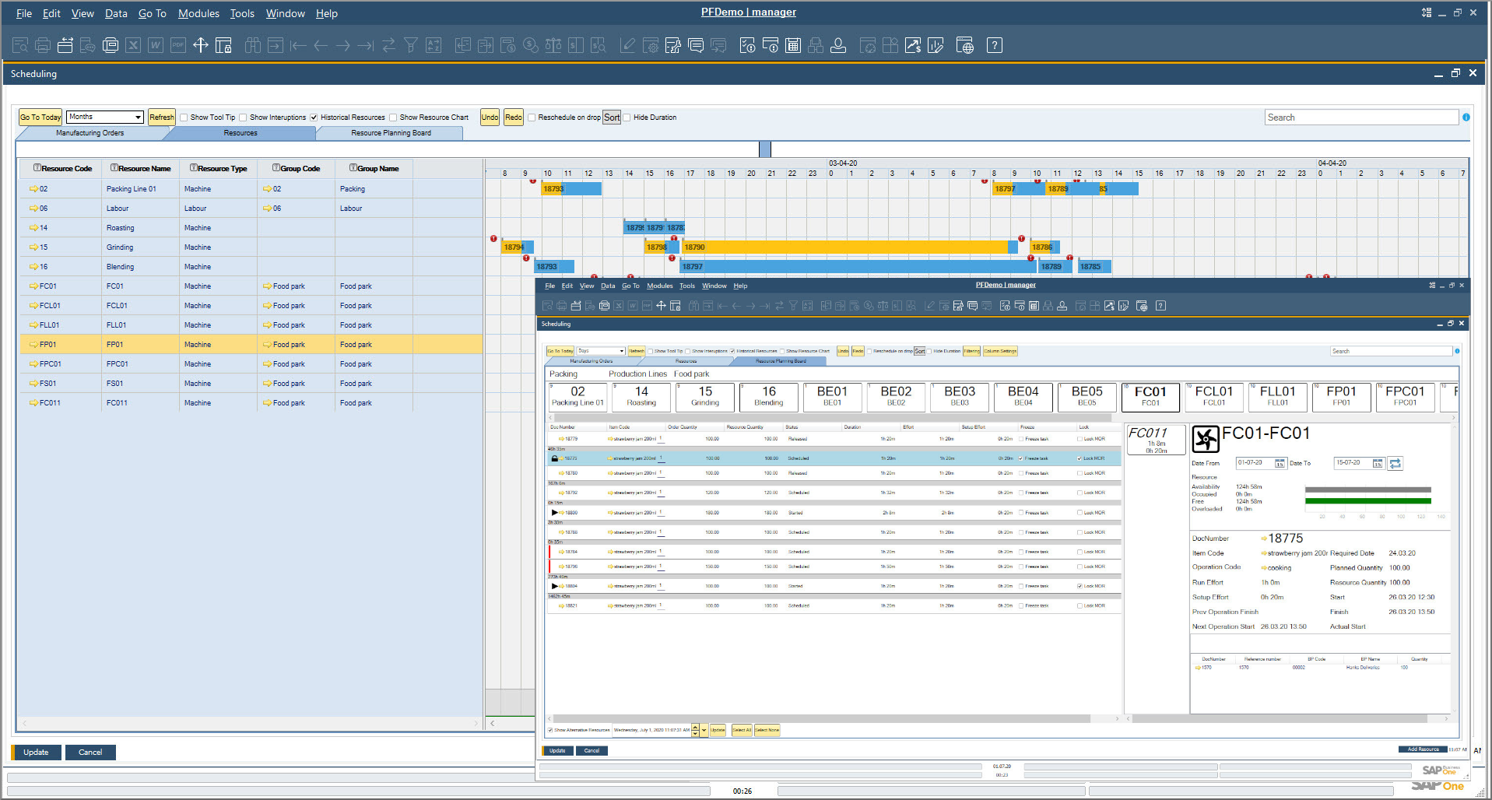Open the Months time scale dropdown

138,118
